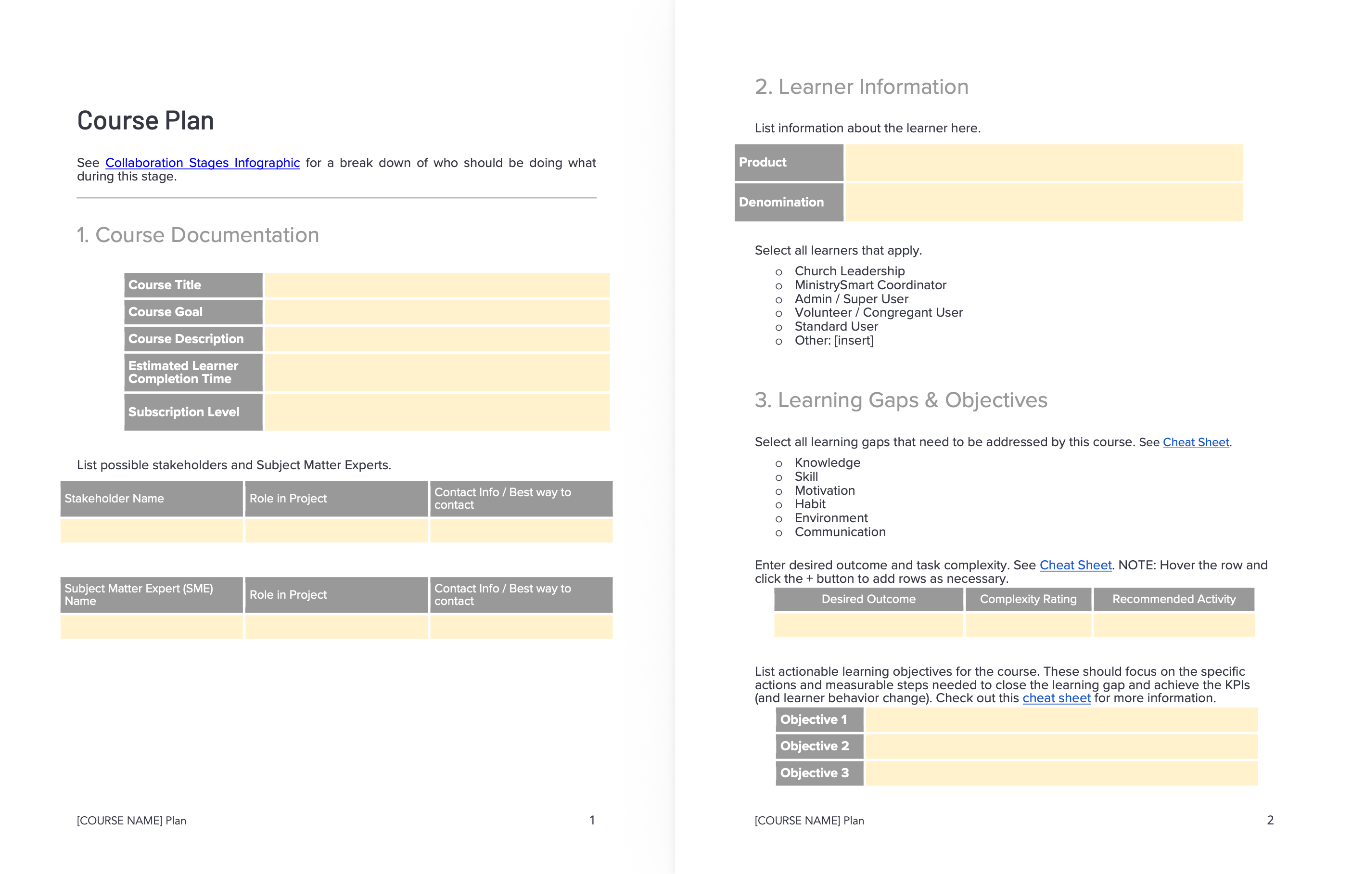Click the Course Plan title heading
This screenshot has height=874, width=1352.
click(x=146, y=121)
